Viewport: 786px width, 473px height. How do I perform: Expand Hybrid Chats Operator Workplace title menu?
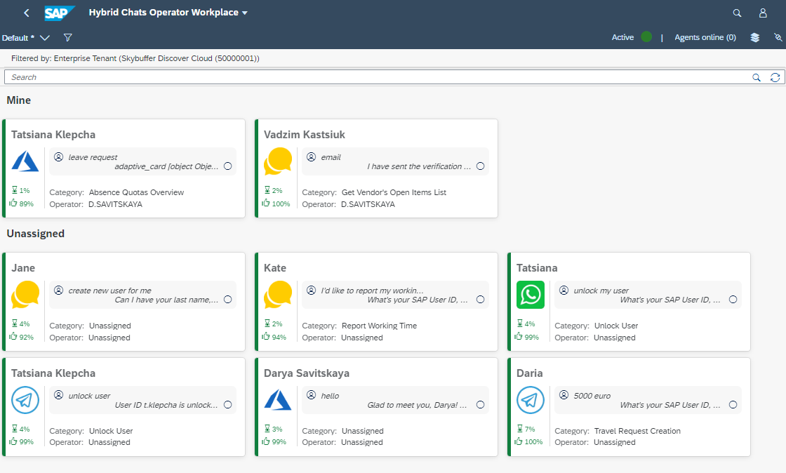[x=245, y=13]
